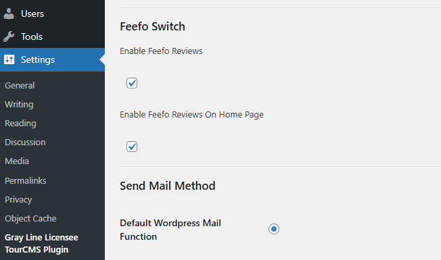Open Media settings page
The width and height of the screenshot is (441, 260).
(17, 161)
